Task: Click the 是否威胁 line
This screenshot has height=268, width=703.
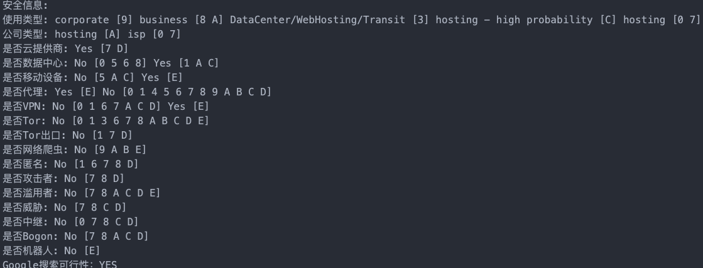Action: pos(65,208)
